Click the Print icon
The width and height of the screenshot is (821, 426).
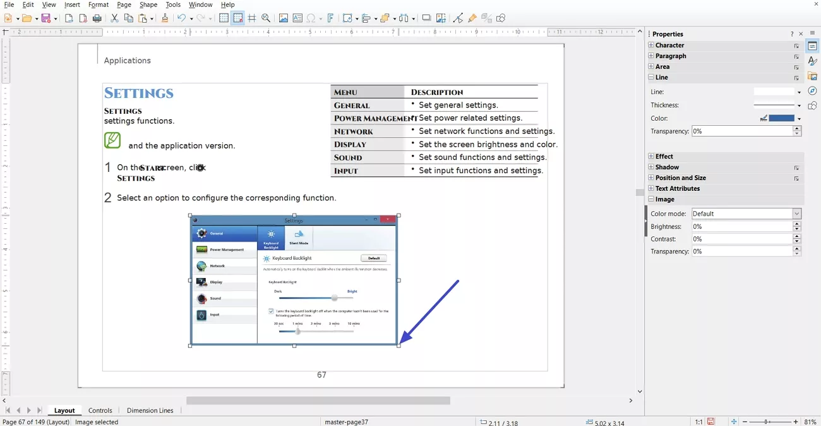pyautogui.click(x=97, y=18)
